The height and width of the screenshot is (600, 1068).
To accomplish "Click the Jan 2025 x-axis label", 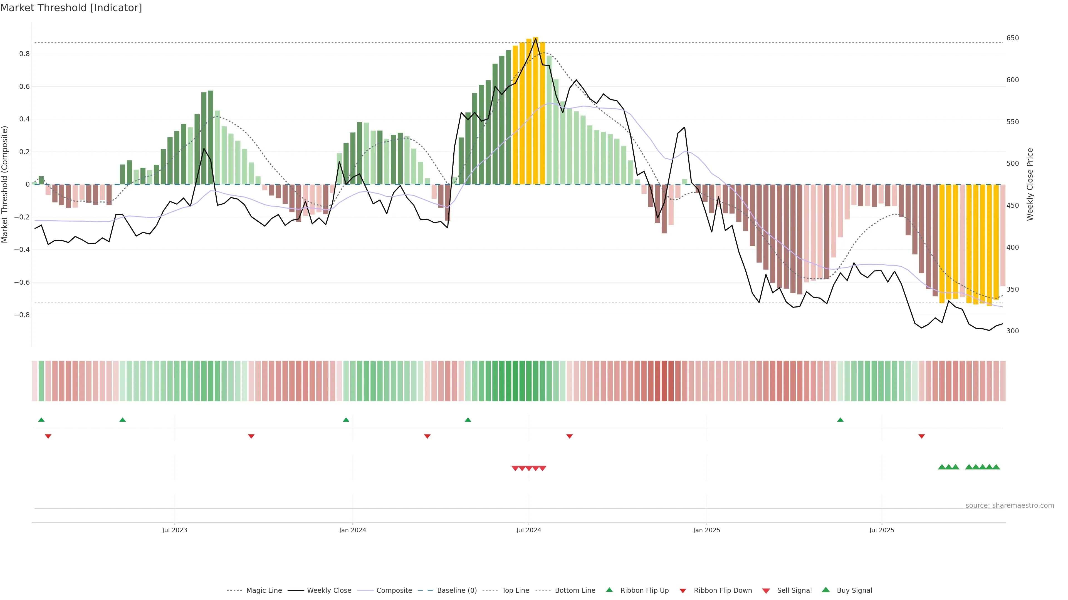I will 706,530.
